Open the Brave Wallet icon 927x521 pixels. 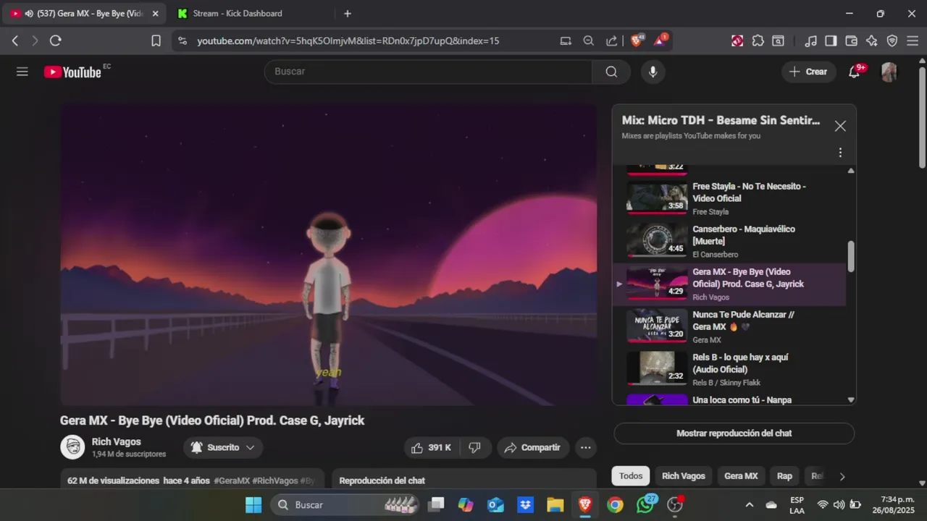point(852,41)
